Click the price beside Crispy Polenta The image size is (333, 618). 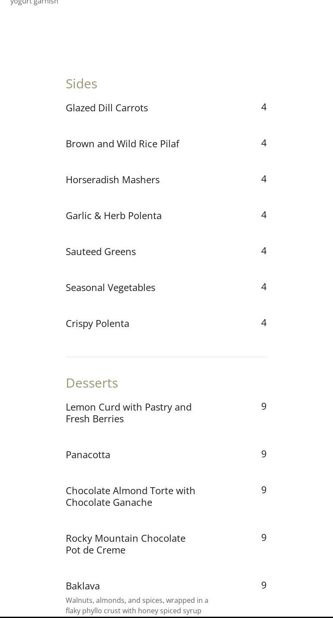pyautogui.click(x=264, y=323)
